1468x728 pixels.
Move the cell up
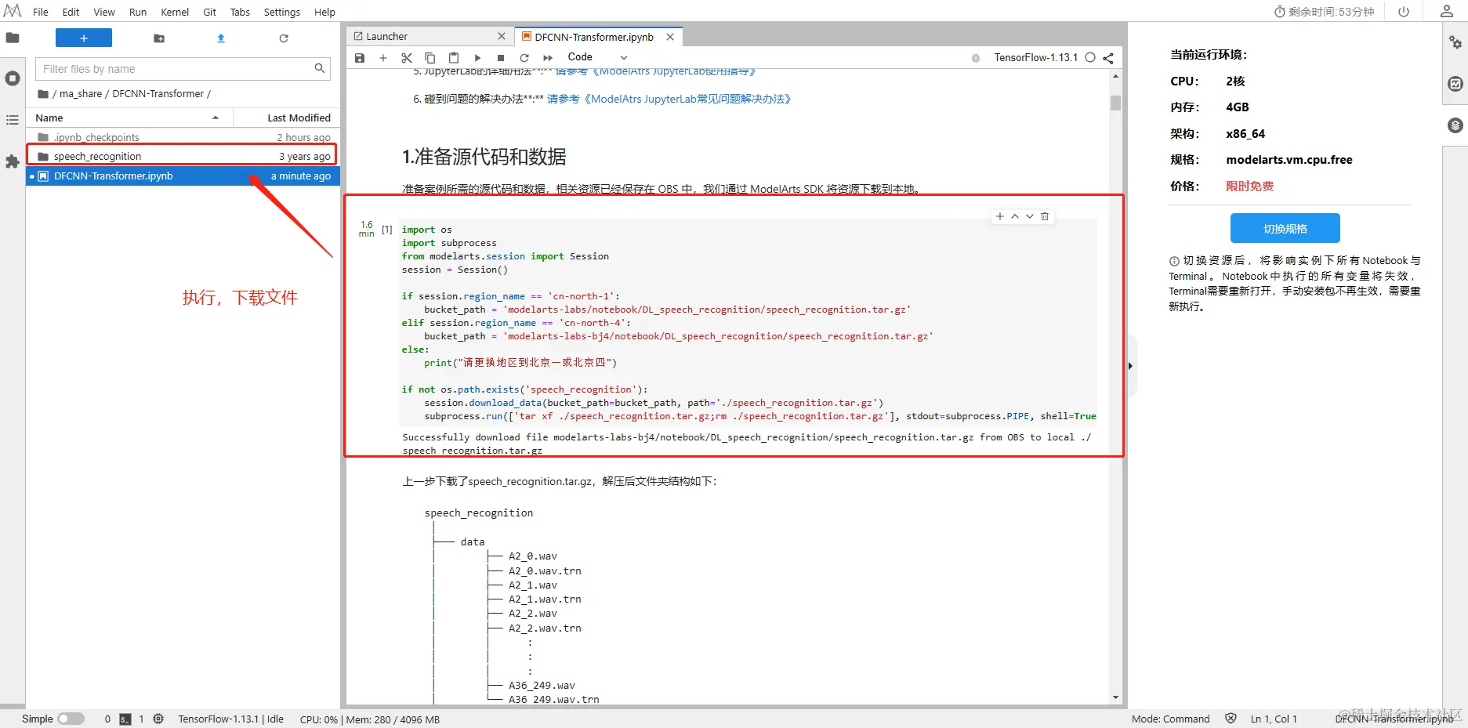(x=1015, y=216)
